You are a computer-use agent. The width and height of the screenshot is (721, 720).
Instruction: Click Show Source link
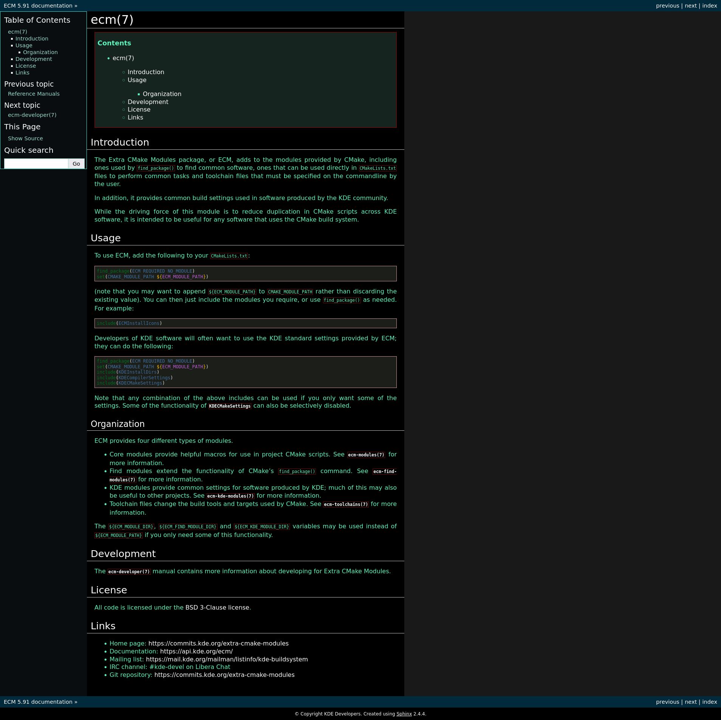click(25, 138)
